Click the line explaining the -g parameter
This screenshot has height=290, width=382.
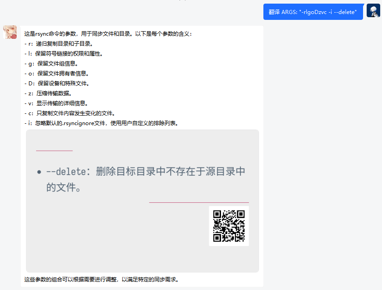(x=52, y=62)
